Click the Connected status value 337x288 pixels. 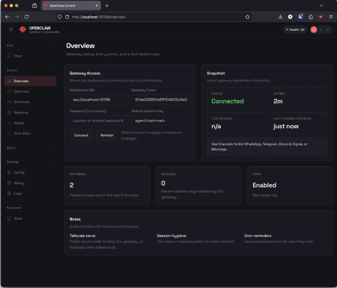(228, 101)
